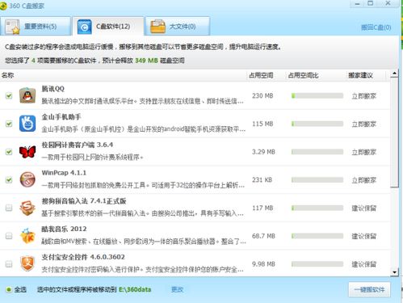Screen dimensions: 403x303
Task: Open the 大文件(0) tab
Action: (178, 26)
